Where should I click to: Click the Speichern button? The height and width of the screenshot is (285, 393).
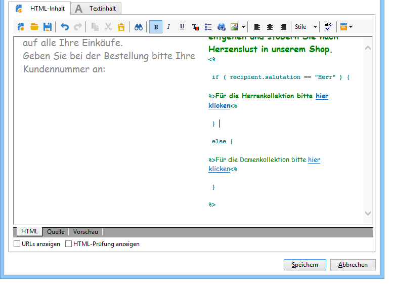(305, 265)
